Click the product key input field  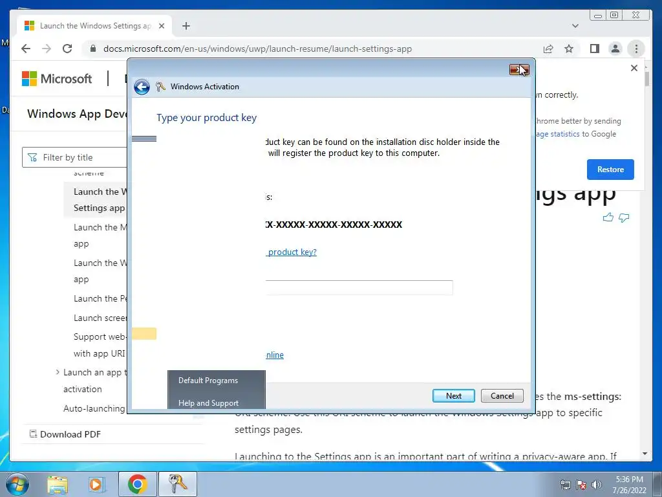[x=359, y=287]
